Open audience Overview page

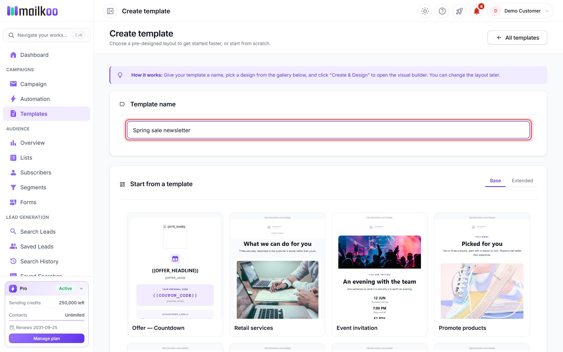click(47, 143)
